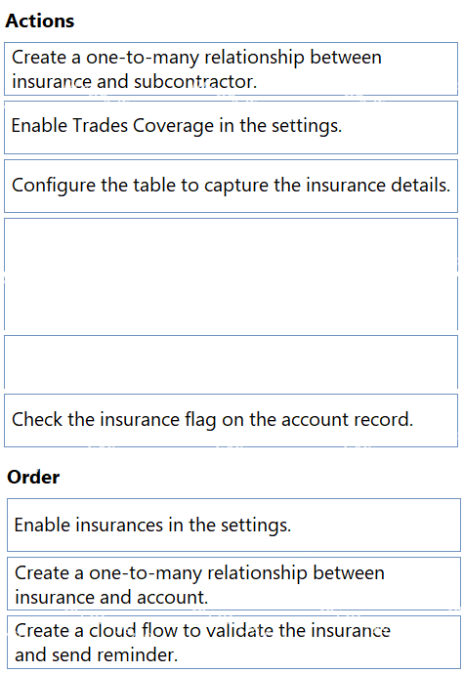Screen dimensions: 464x673
Task: Click the word Configure in the third action
Action: pyautogui.click(x=54, y=186)
